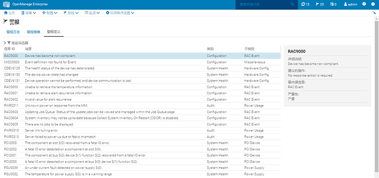379x178 pixels.
Task: Click 'The device power state has changed.'
Action: tap(52, 75)
